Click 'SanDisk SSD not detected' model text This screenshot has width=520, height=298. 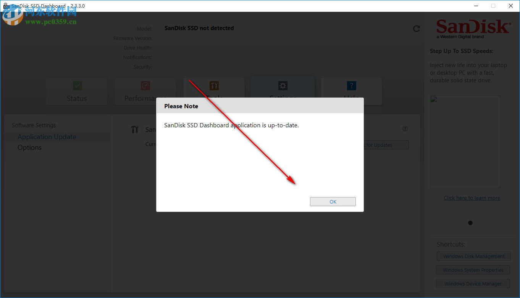click(199, 28)
